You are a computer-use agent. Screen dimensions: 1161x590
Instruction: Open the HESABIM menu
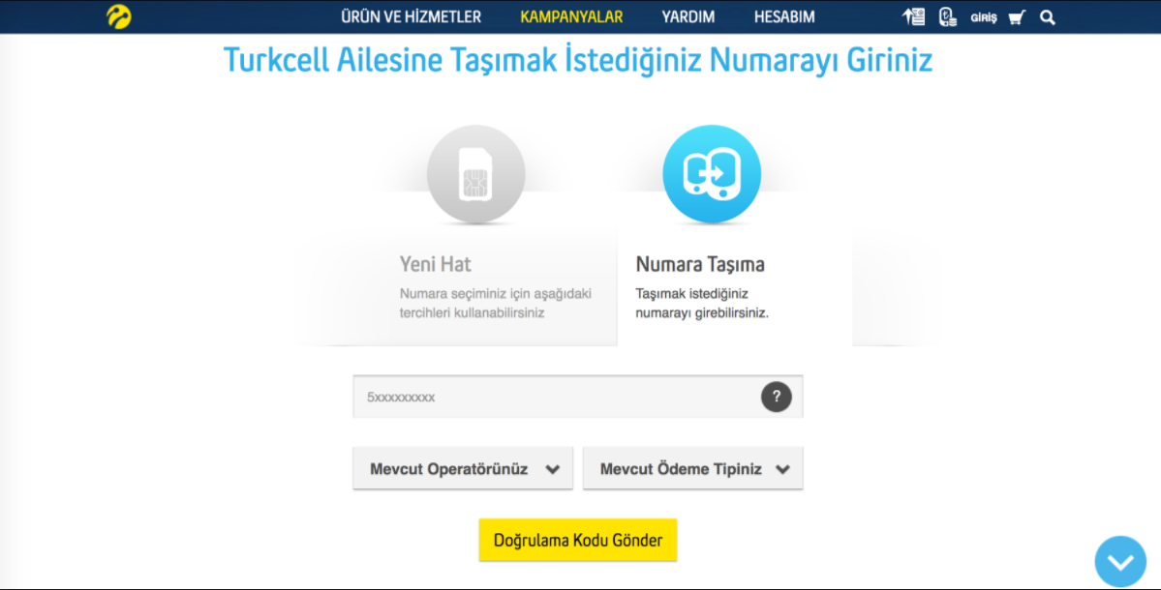point(784,17)
